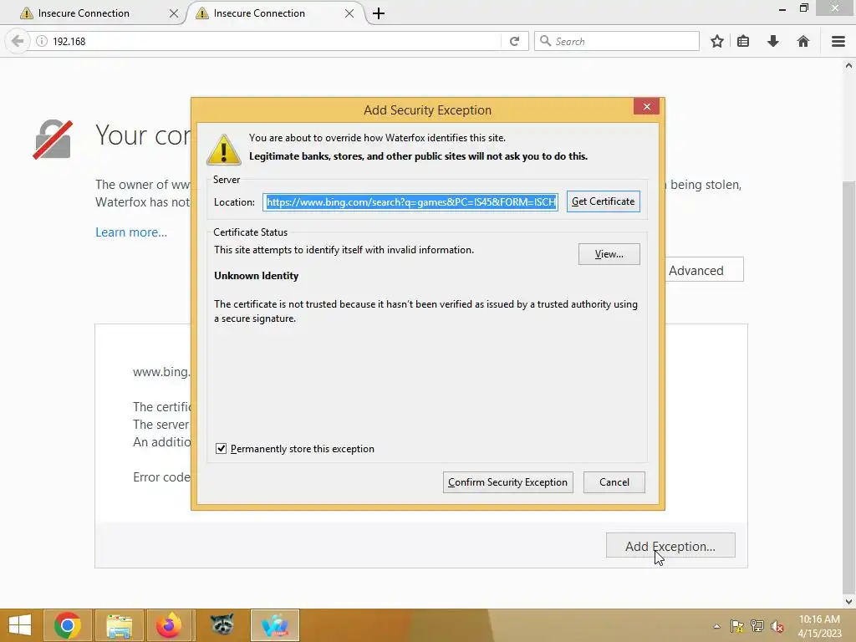This screenshot has height=642, width=856.
Task: Click Get Certificate button
Action: point(604,201)
